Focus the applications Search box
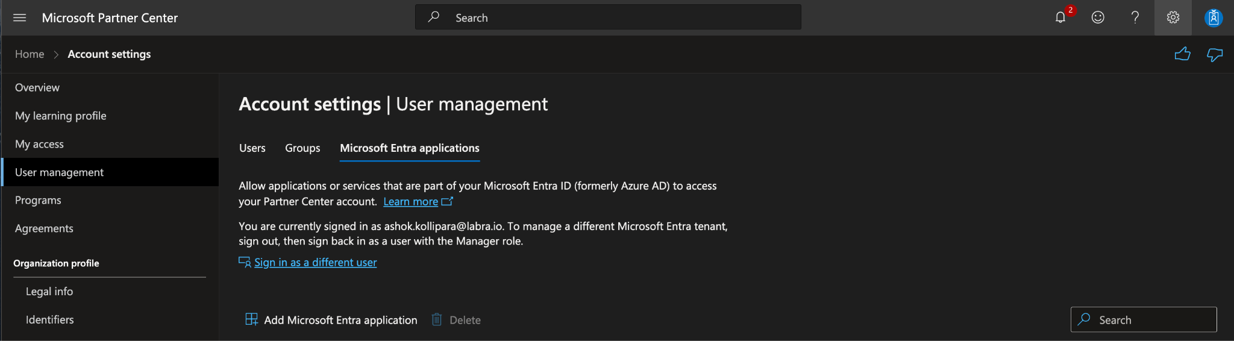1234x341 pixels. pyautogui.click(x=1144, y=319)
